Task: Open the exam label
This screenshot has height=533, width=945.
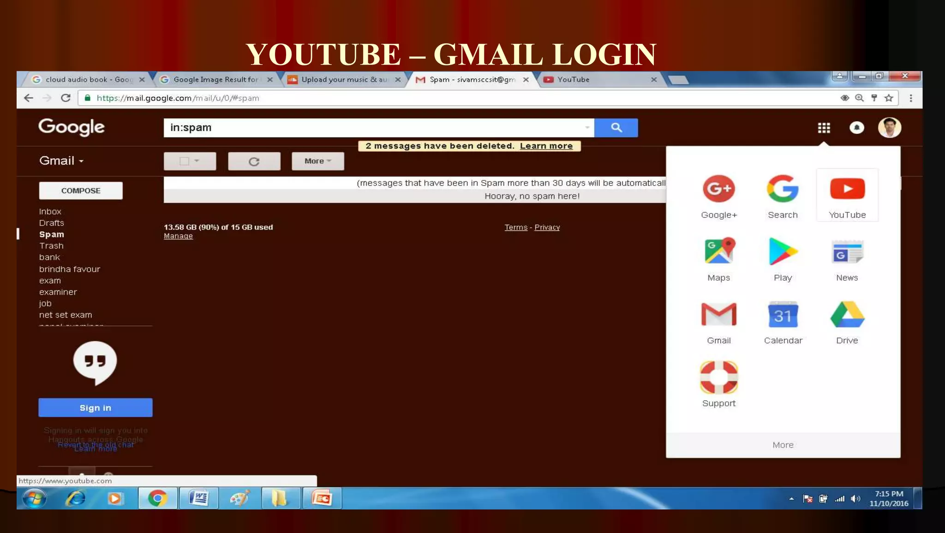Action: (50, 281)
